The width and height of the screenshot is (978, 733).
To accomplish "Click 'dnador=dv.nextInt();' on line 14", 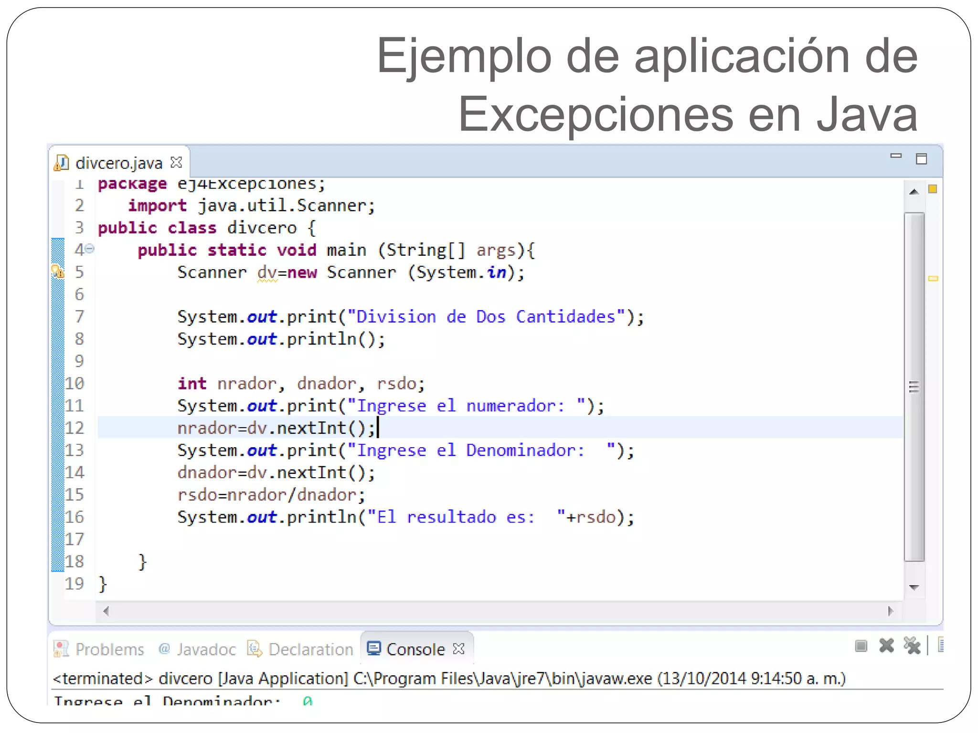I will [x=276, y=472].
